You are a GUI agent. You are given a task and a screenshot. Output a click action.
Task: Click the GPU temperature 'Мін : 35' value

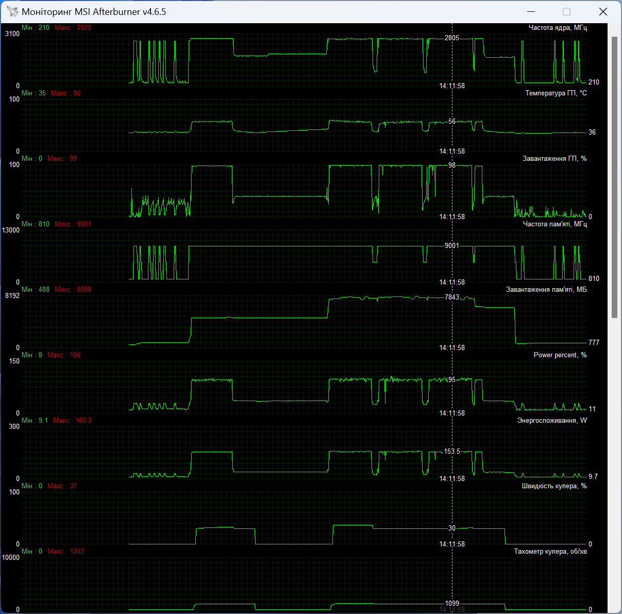(33, 93)
